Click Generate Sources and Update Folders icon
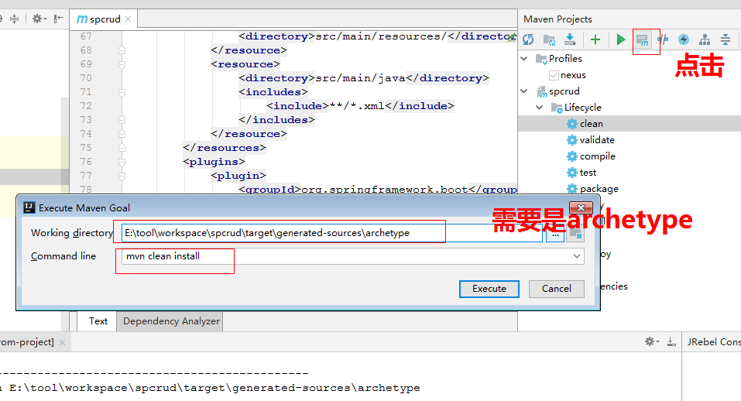The height and width of the screenshot is (401, 741). (x=549, y=39)
